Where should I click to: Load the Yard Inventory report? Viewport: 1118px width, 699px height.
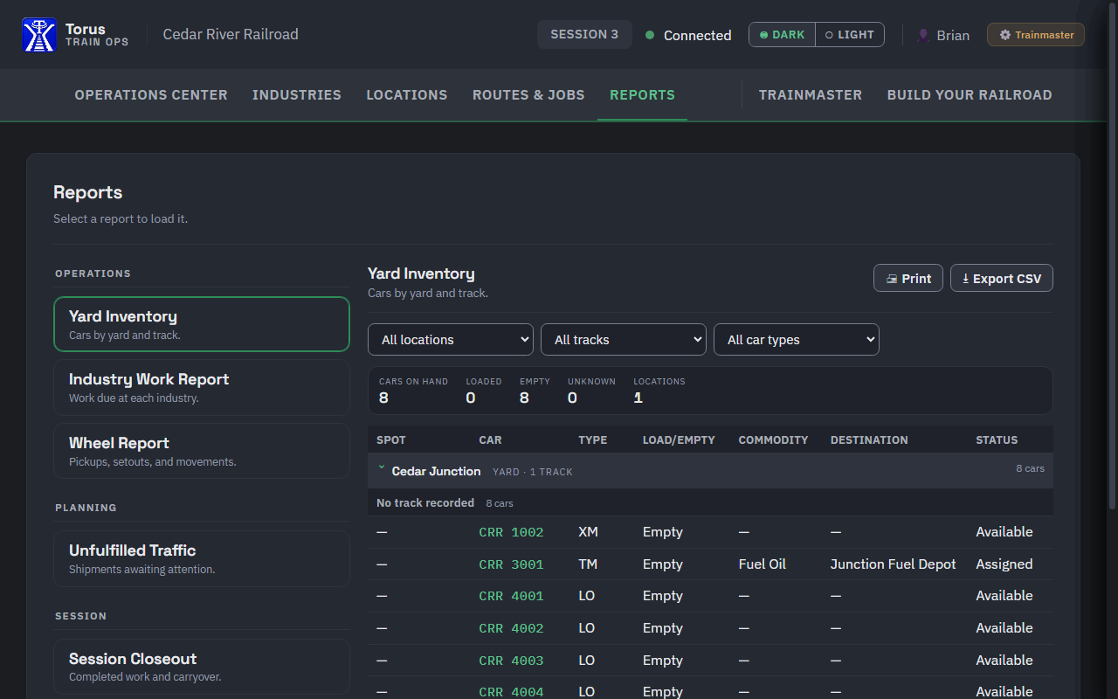202,324
